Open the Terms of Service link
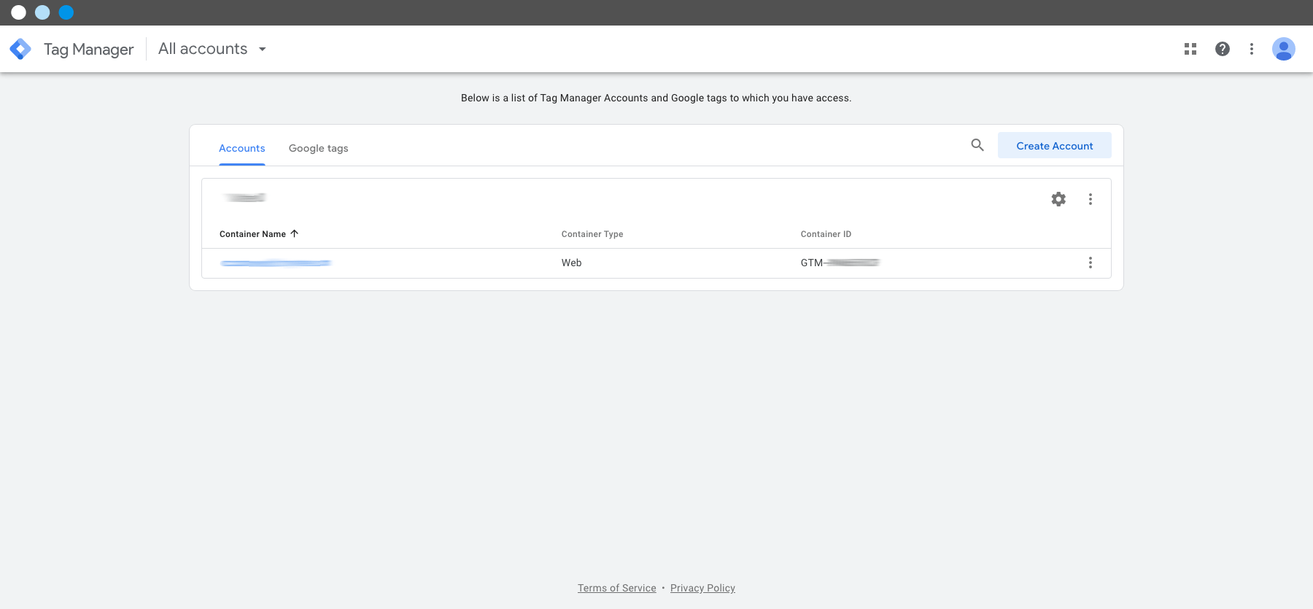Screen dimensions: 1313x609 pos(617,588)
